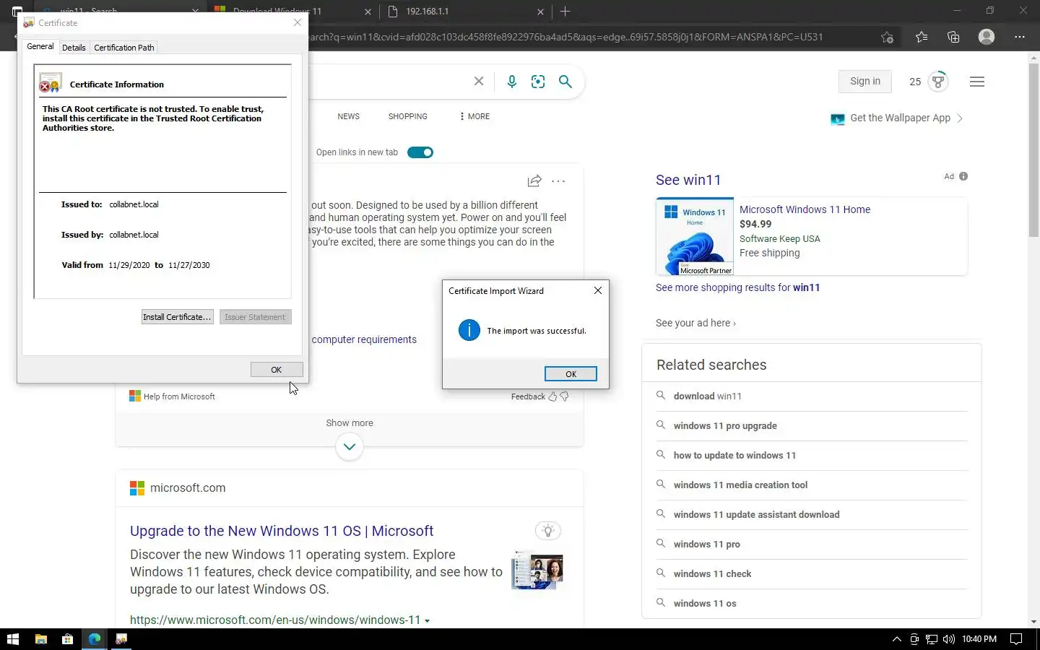The image size is (1040, 650).
Task: Open the Bing hamburger menu
Action: tap(977, 82)
